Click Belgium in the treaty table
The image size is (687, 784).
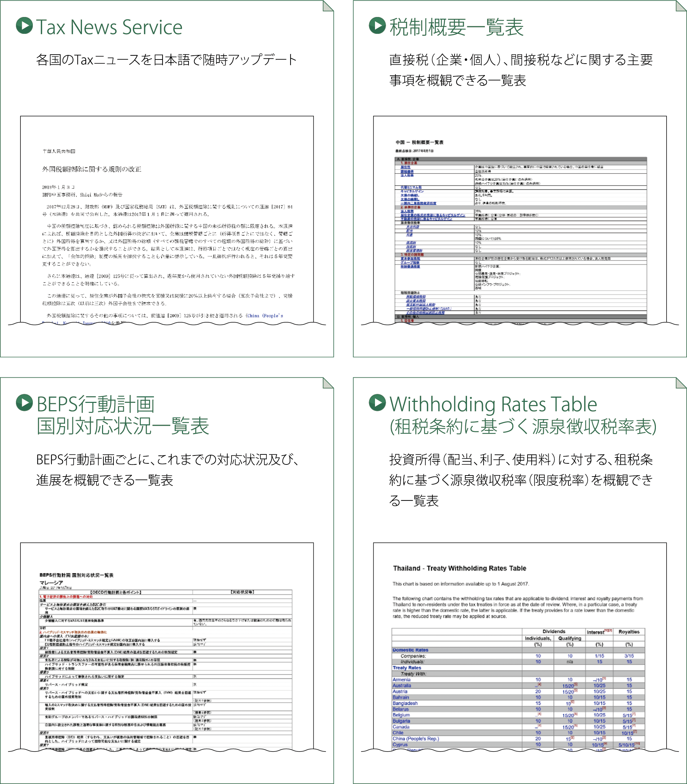click(x=401, y=715)
